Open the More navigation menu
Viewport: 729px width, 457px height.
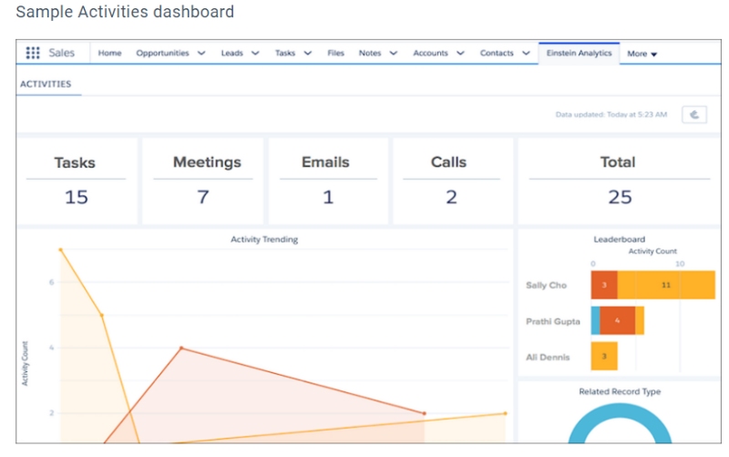[x=642, y=54]
